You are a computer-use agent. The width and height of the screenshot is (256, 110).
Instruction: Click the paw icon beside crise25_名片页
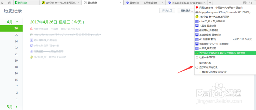[197, 21]
